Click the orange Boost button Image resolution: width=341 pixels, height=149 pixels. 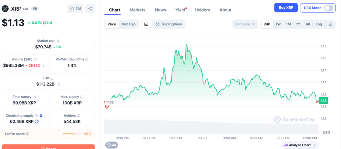[48, 147]
